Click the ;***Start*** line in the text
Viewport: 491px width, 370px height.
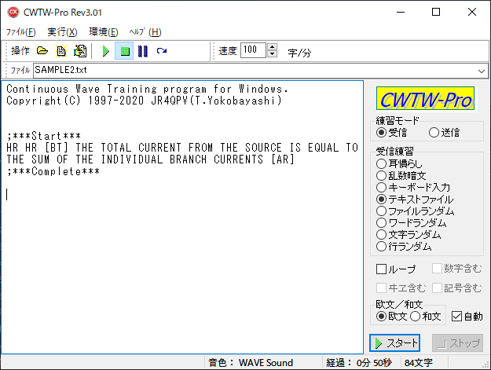(44, 136)
